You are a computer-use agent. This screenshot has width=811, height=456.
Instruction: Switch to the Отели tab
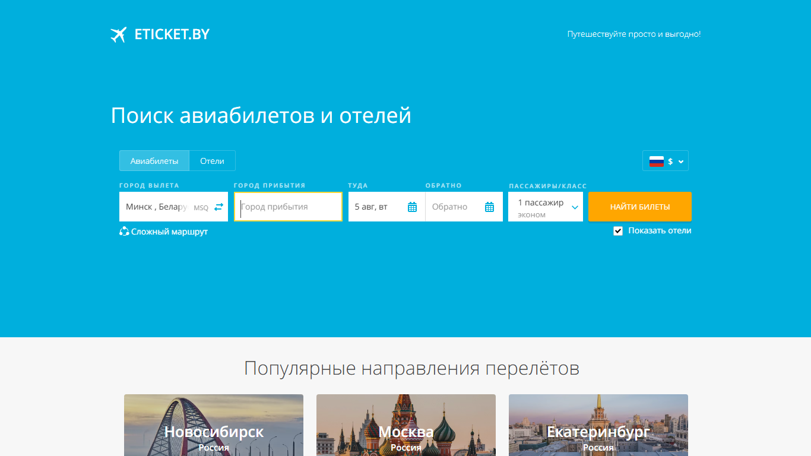[x=212, y=161]
